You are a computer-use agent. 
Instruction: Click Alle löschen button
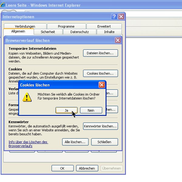pos(75,142)
